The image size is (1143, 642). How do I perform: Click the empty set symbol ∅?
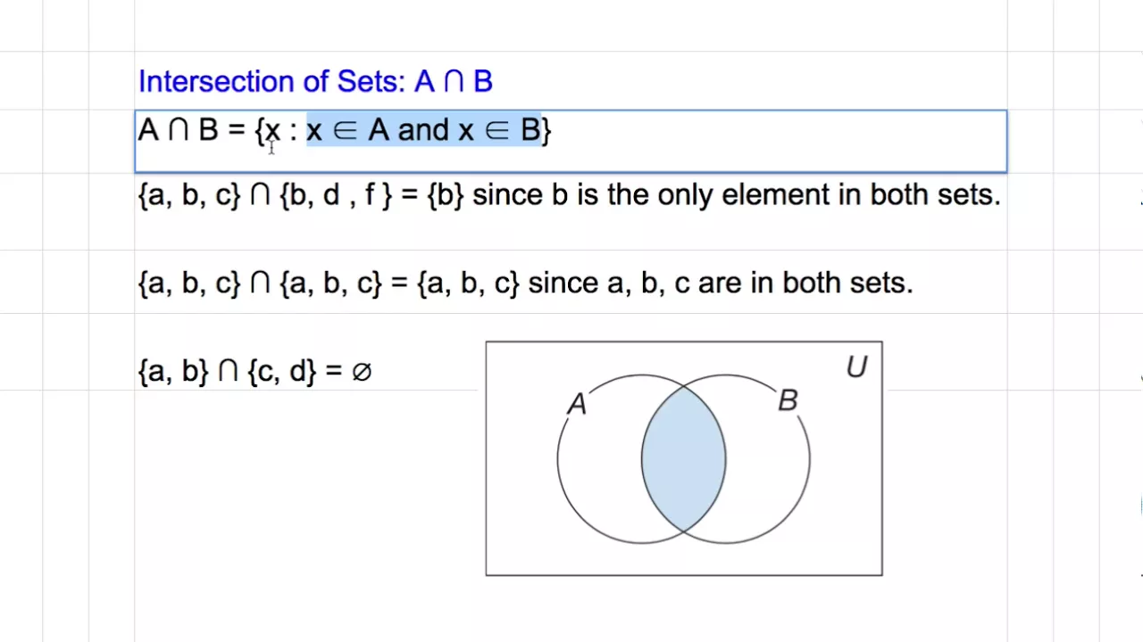pos(361,371)
